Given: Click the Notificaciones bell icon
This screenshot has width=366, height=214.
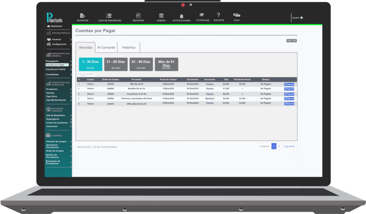Looking at the screenshot, I should tap(182, 16).
